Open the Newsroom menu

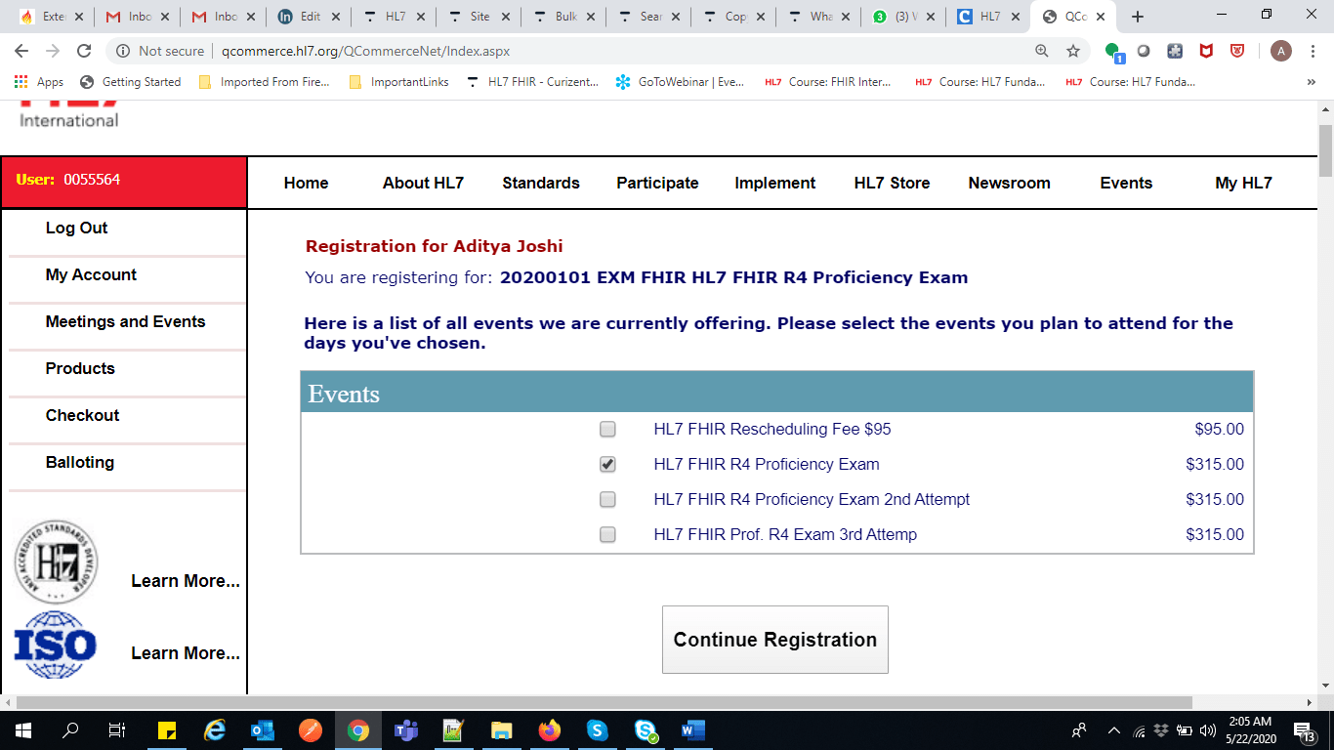[1009, 183]
